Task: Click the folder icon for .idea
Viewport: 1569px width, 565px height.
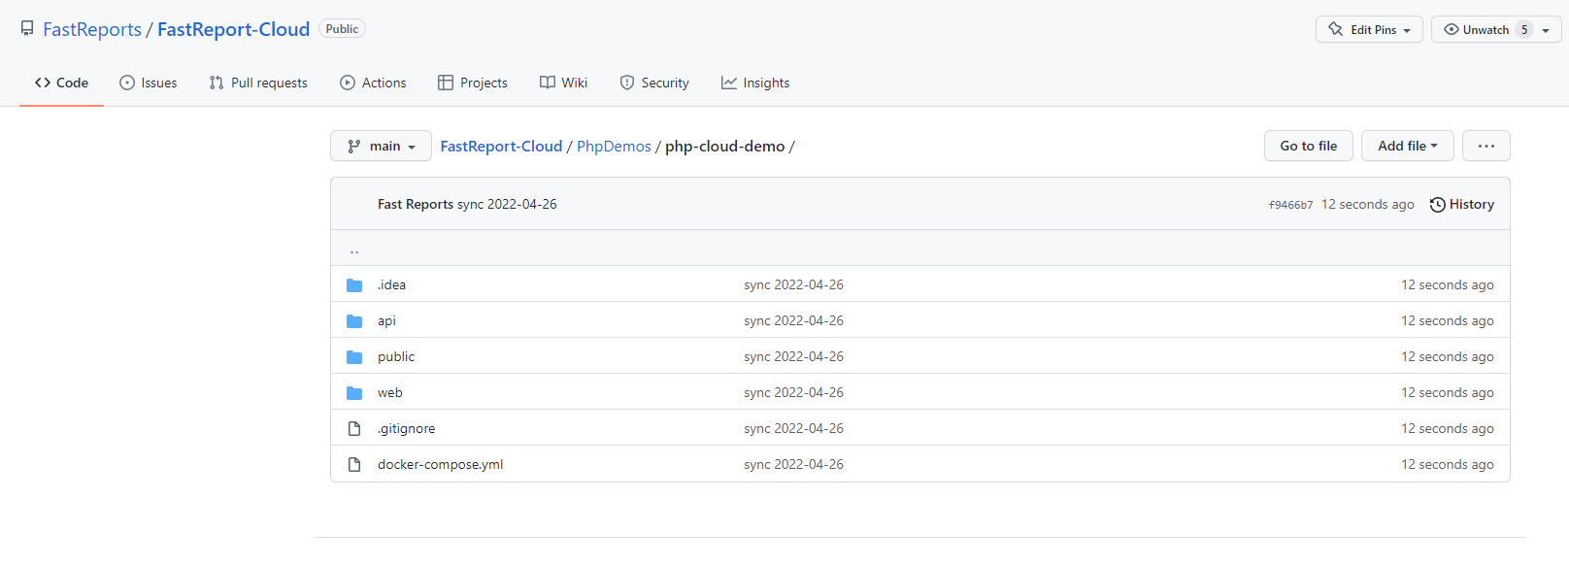Action: [x=354, y=285]
